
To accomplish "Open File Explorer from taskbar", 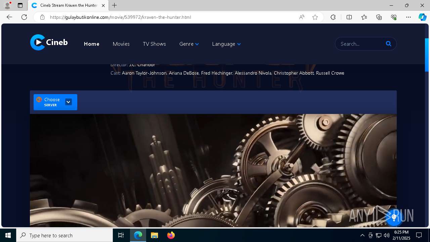I will pos(154,235).
